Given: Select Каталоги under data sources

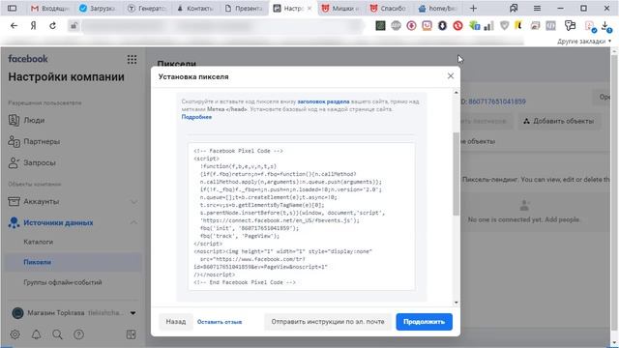Looking at the screenshot, I should pos(39,242).
